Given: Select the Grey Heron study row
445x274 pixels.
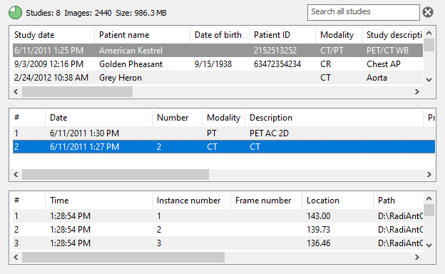Looking at the screenshot, I should pos(218,78).
